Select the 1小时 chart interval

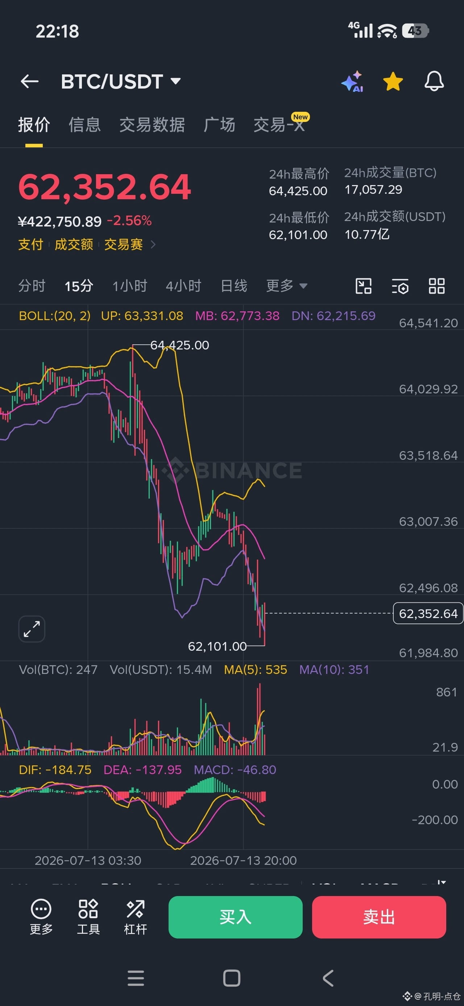129,286
